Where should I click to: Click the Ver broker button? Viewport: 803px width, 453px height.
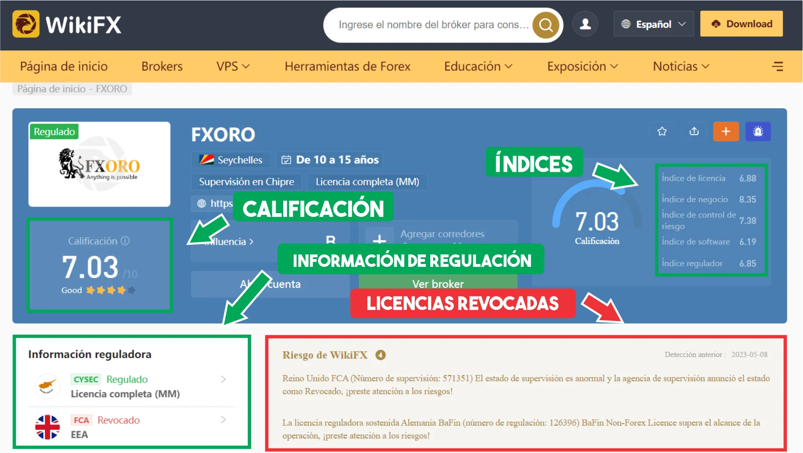pos(438,283)
